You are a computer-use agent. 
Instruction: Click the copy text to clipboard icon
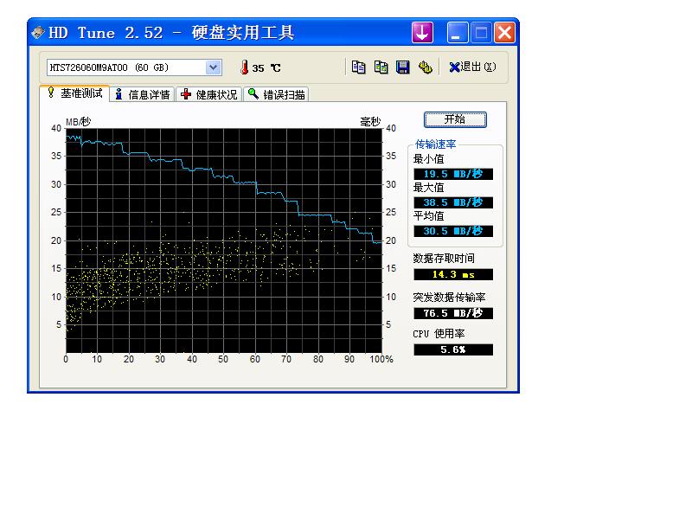358,67
